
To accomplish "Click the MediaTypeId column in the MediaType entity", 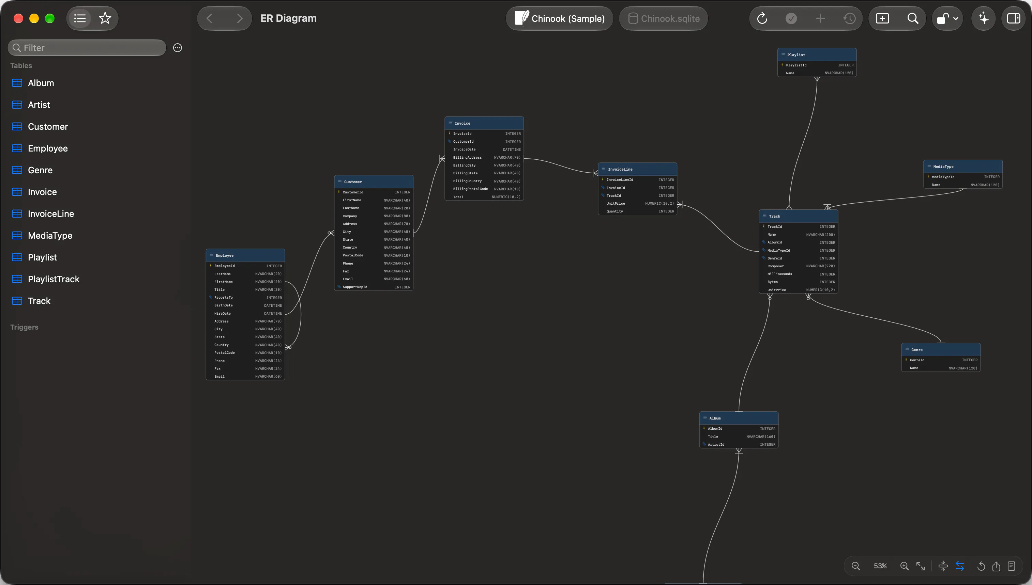I will [962, 177].
